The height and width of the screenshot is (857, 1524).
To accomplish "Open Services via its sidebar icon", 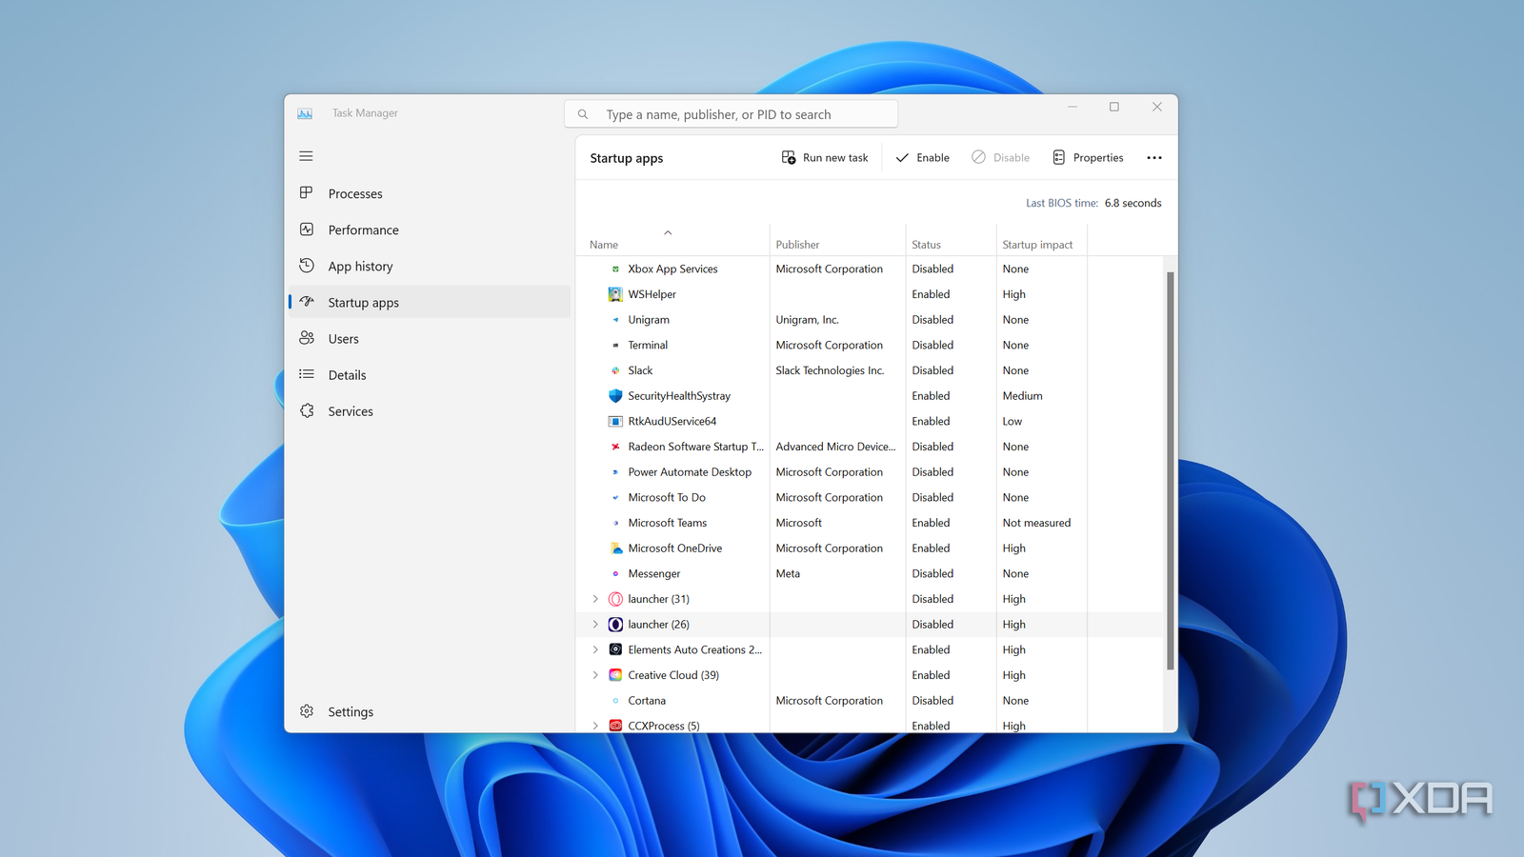I will [306, 410].
